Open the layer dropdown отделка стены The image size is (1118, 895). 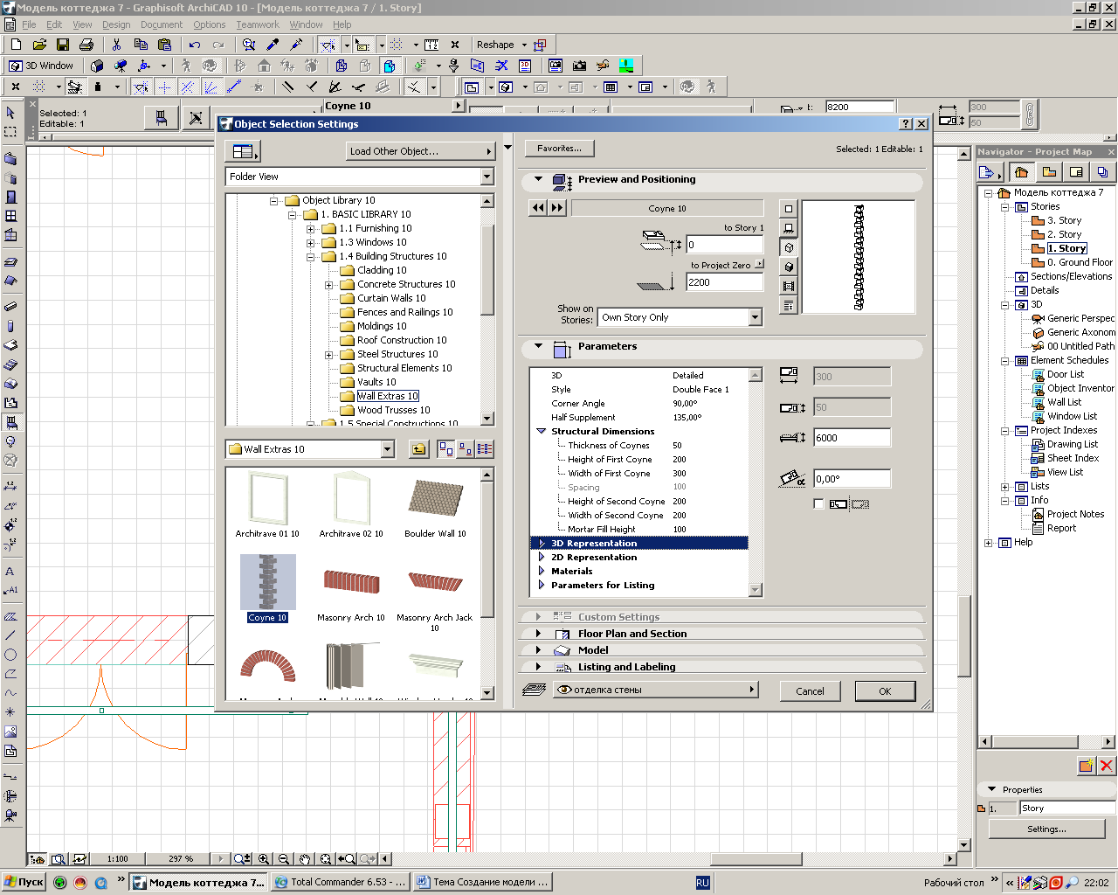[x=656, y=690]
